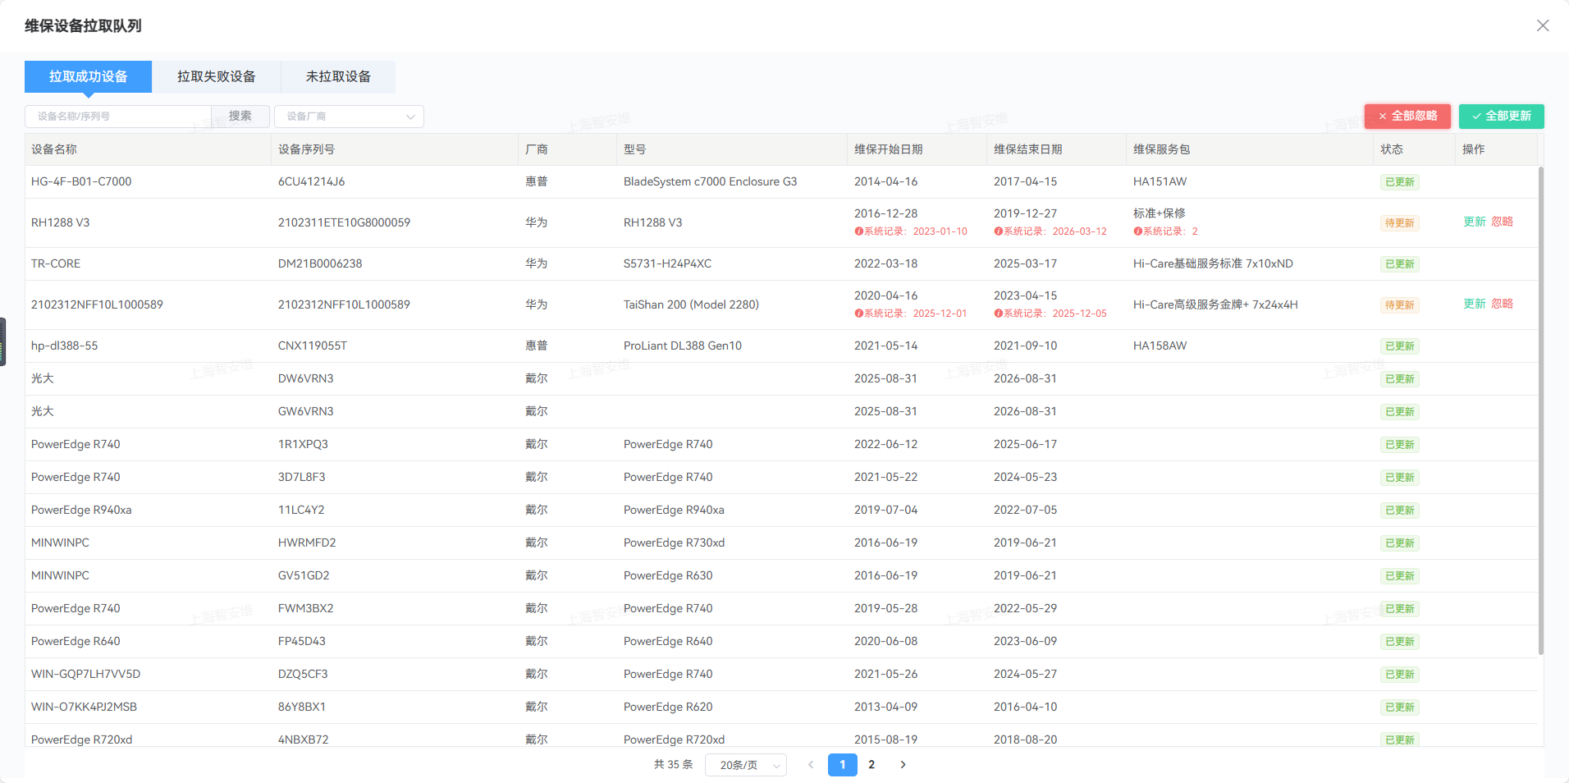Click the model BladeSystem c7000 Enclosure G3
1569x783 pixels.
(x=710, y=181)
